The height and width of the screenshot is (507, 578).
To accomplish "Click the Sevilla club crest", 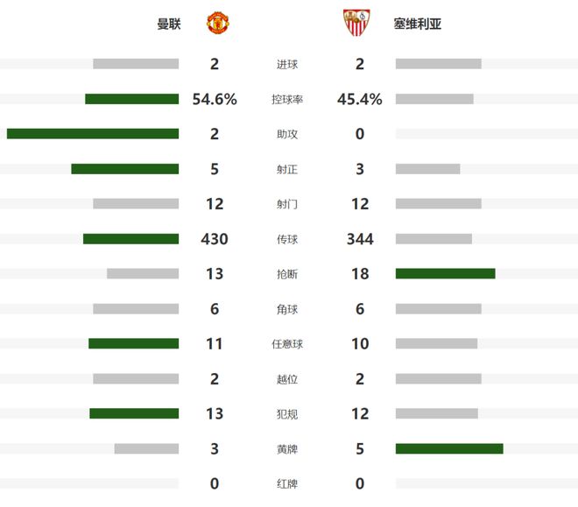I will pyautogui.click(x=355, y=23).
